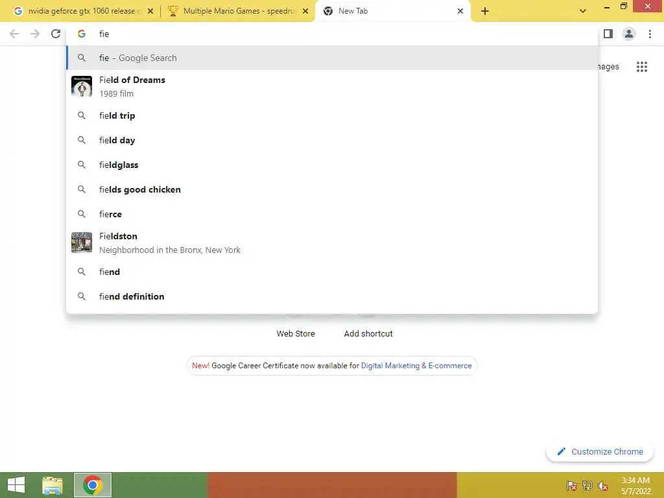
Task: Click the magnifier icon beside 'fierce'
Action: click(x=82, y=214)
